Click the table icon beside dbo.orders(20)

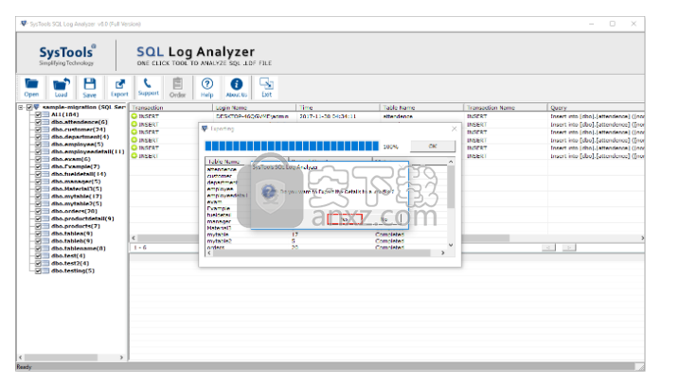coord(45,211)
